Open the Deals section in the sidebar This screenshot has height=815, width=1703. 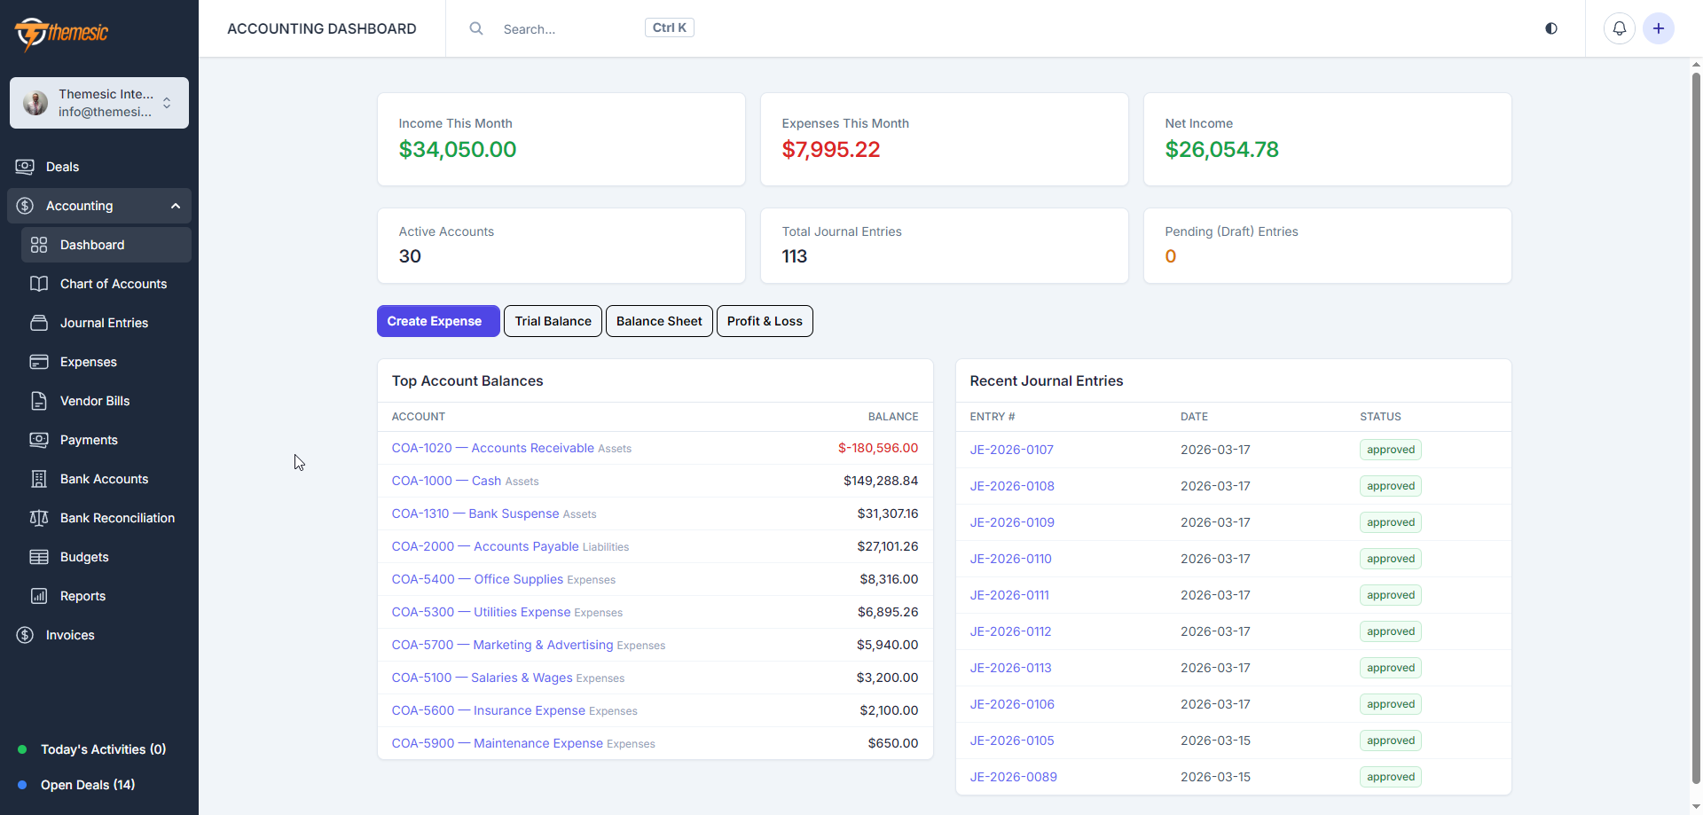pos(62,167)
